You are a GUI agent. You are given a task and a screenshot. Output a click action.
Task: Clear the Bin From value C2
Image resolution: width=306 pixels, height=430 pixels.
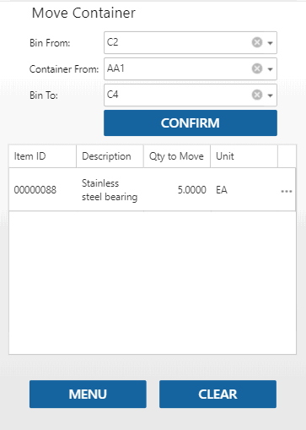pos(257,42)
